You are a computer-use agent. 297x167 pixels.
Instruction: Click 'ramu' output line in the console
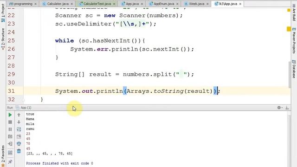(x=30, y=129)
